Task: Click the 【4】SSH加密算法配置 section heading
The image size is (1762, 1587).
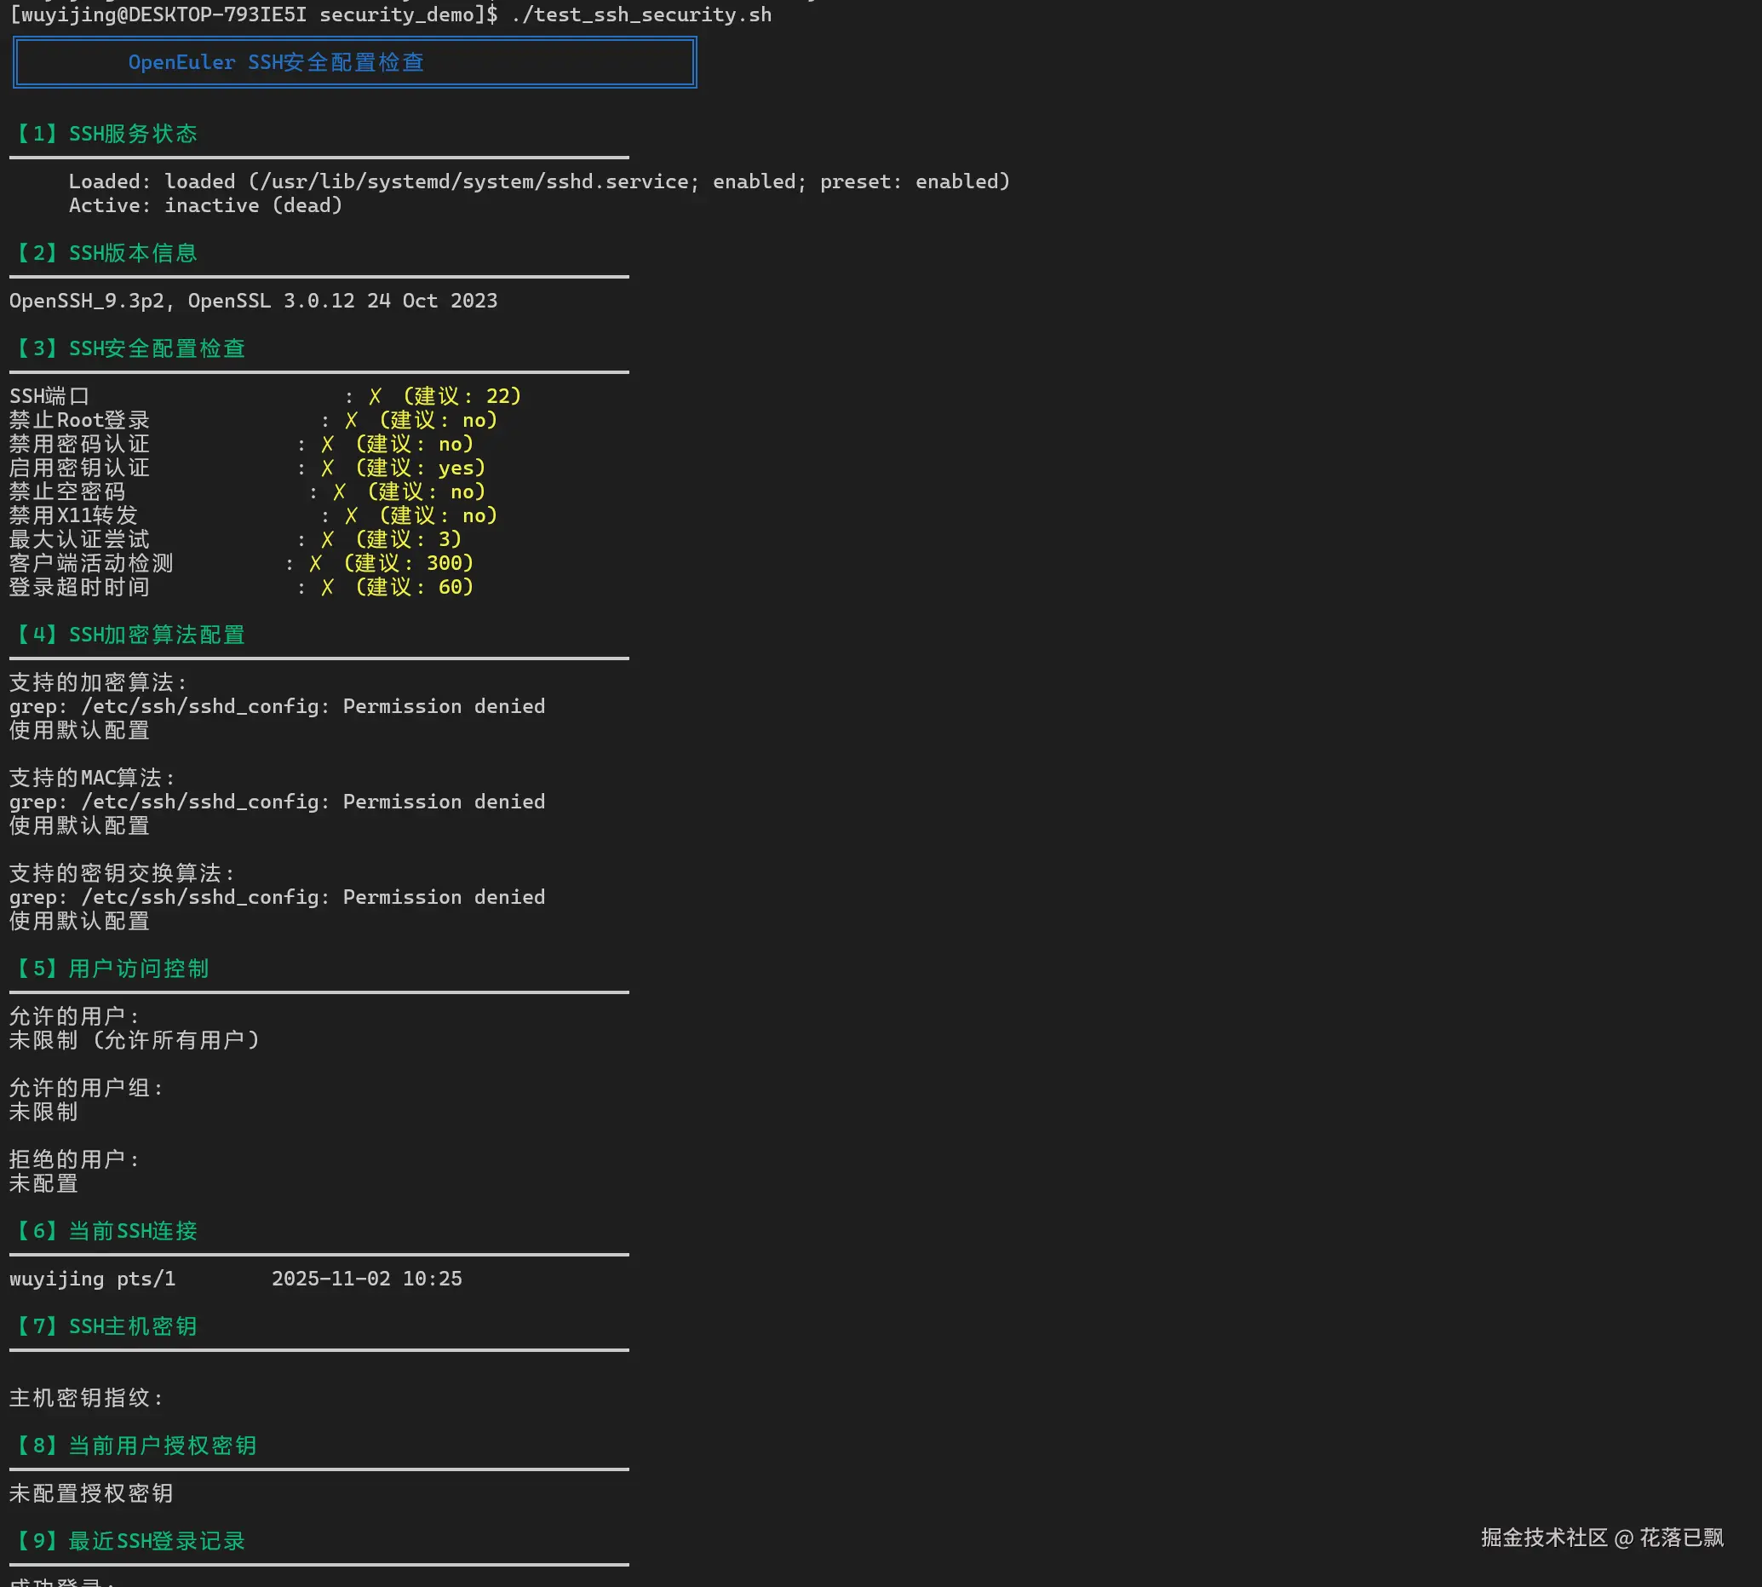Action: click(x=128, y=634)
